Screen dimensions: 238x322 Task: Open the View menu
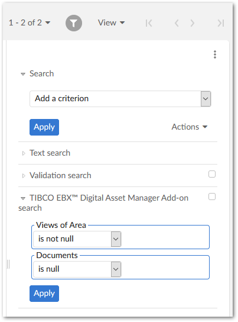111,22
